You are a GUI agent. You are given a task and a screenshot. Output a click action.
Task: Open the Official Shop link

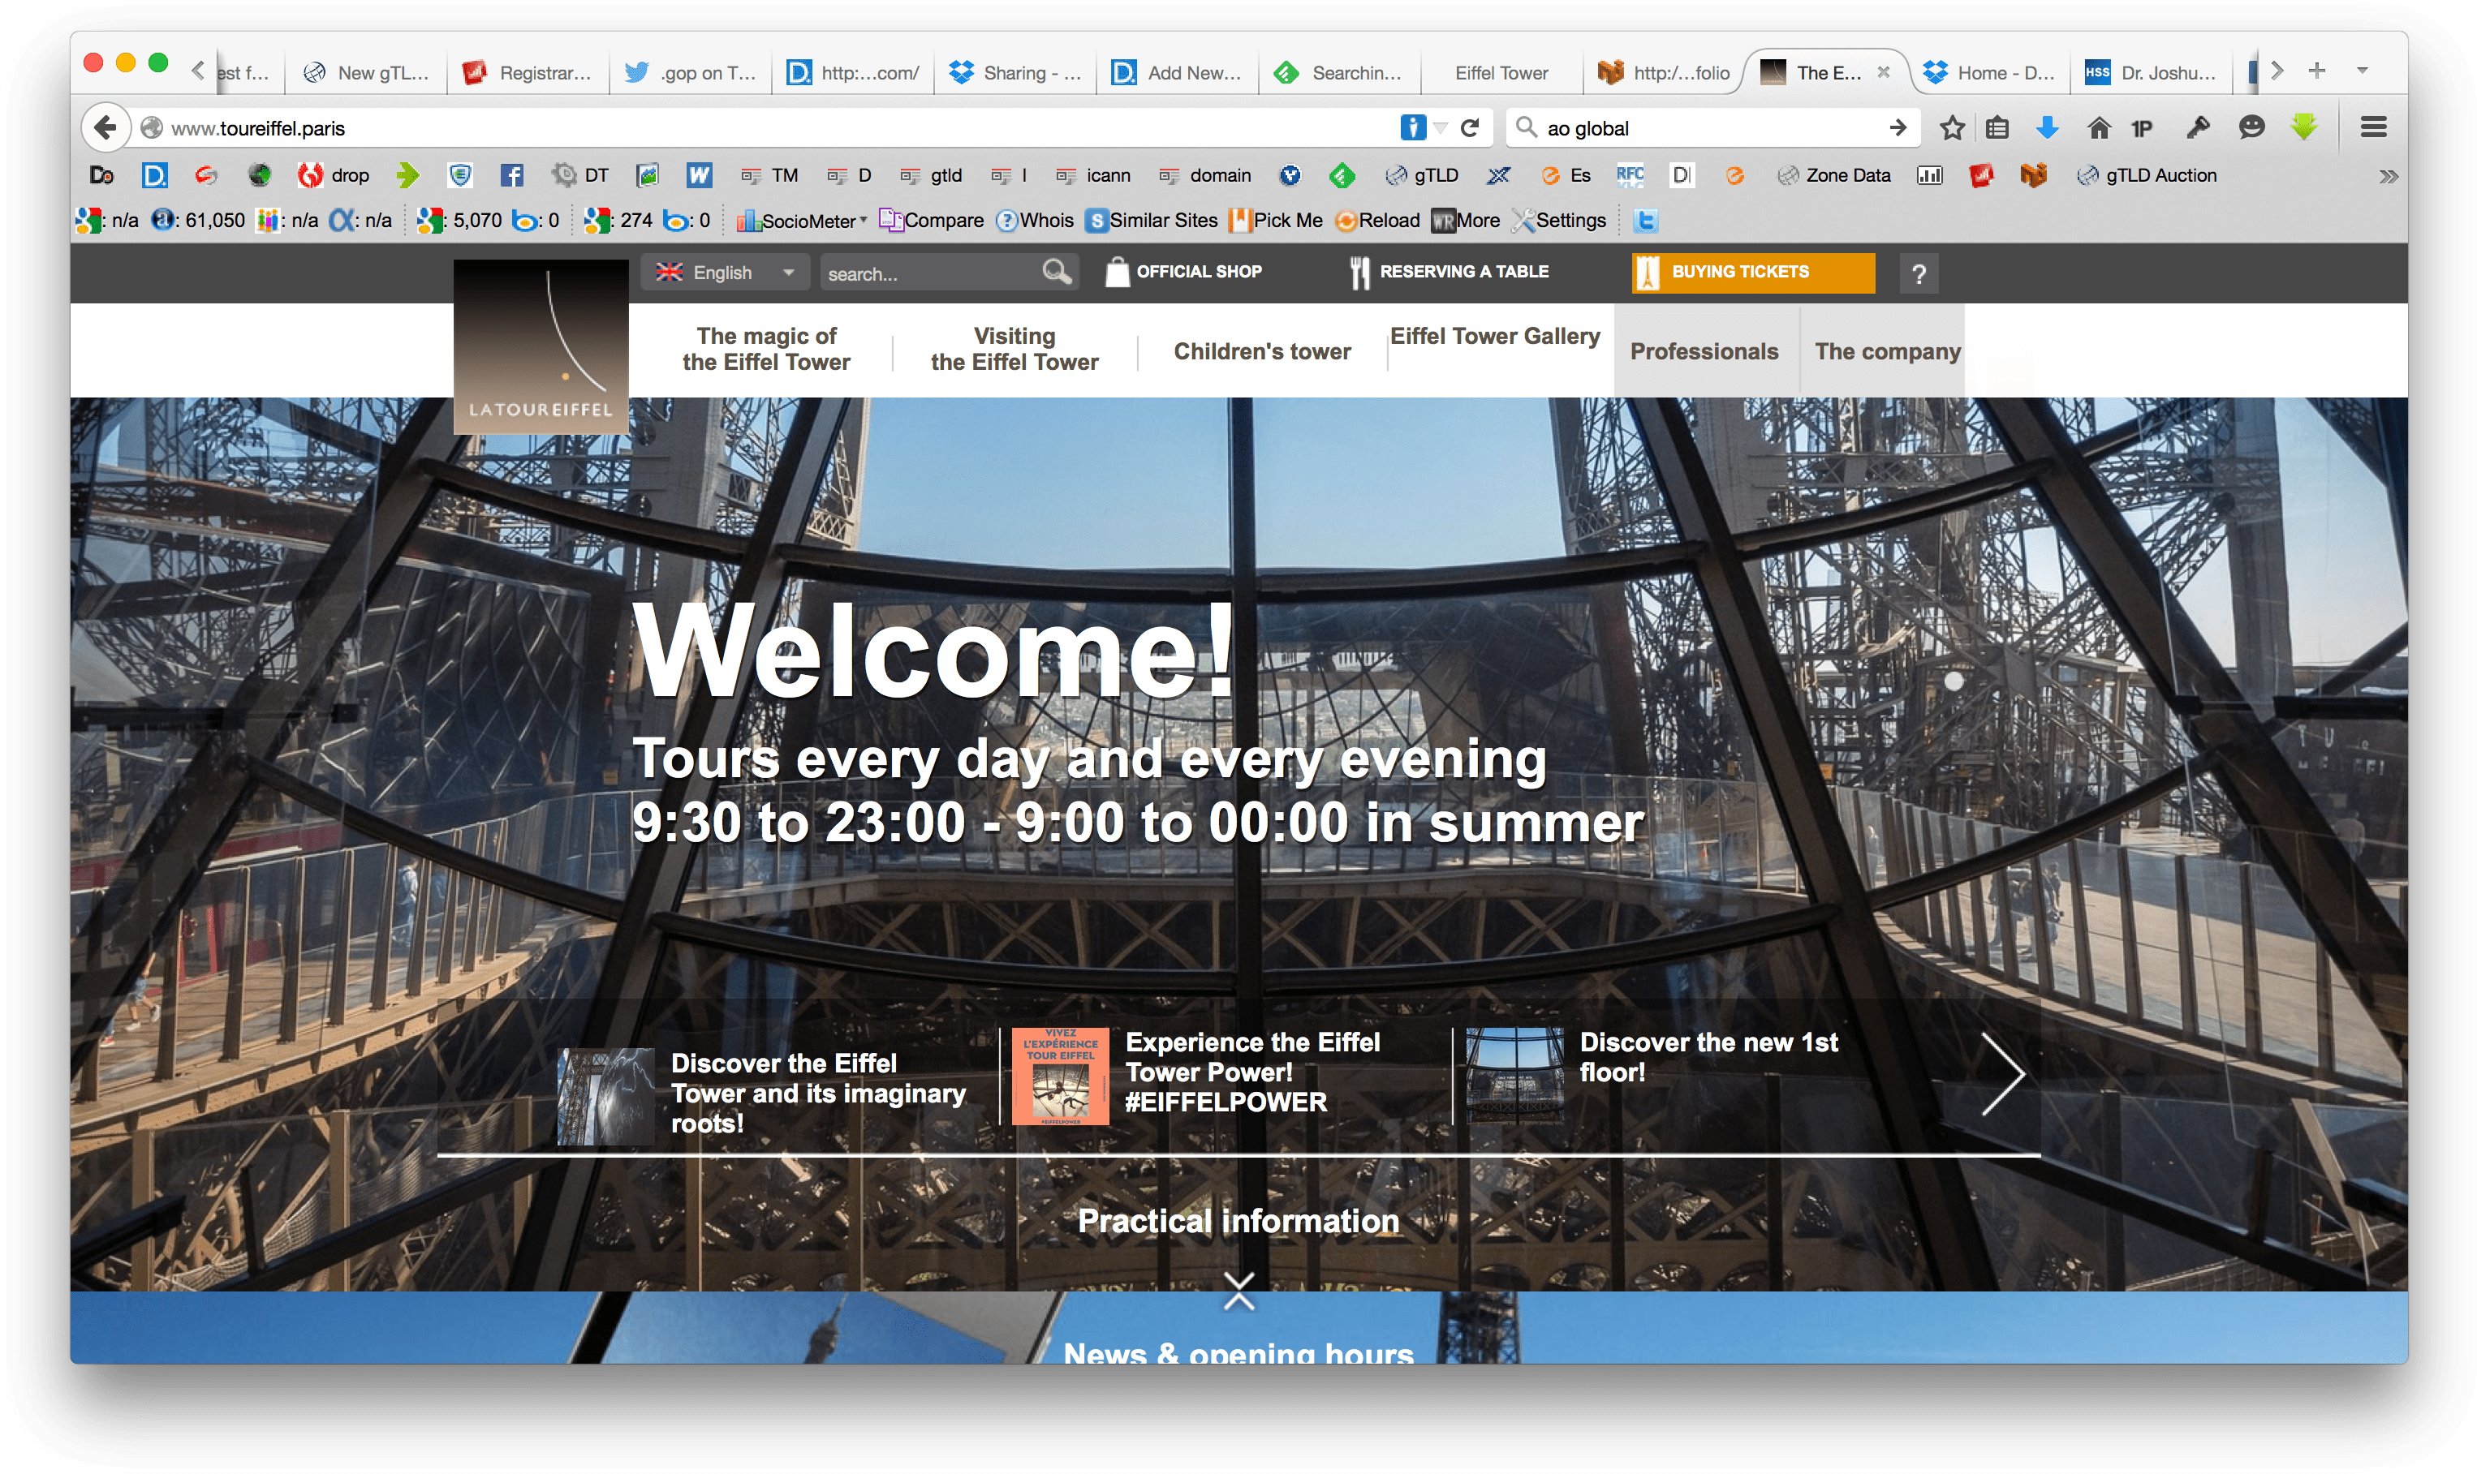tap(1183, 271)
